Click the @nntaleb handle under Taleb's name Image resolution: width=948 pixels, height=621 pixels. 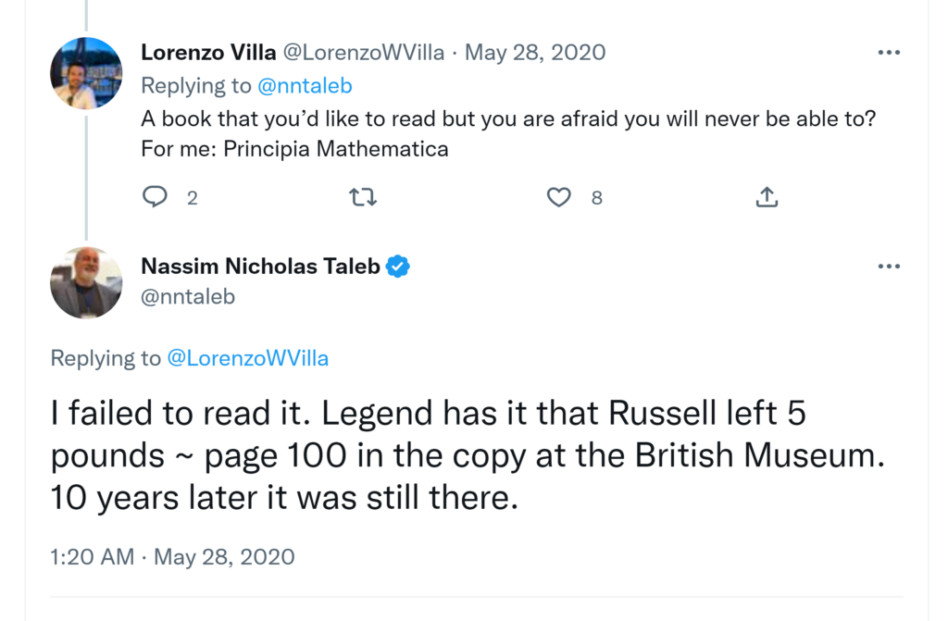[x=188, y=296]
